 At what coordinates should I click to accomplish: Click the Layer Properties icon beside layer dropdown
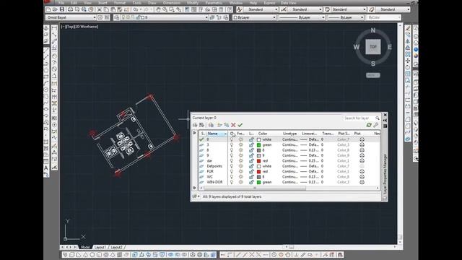tap(117, 17)
